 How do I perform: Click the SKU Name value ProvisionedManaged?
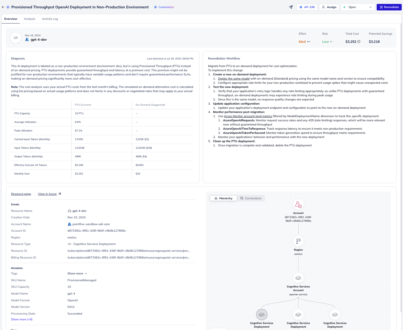coord(82,280)
